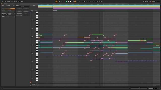Image resolution: width=161 pixels, height=90 pixels.
Task: Enable the Scale button next to Fold
Action: click(x=36, y=10)
